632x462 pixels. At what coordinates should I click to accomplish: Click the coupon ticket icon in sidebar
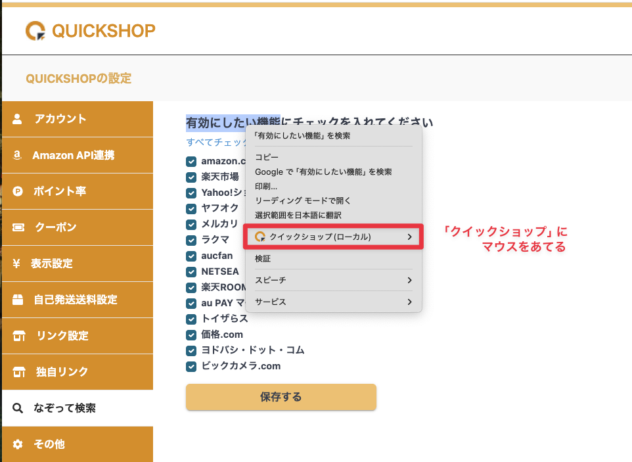18,227
